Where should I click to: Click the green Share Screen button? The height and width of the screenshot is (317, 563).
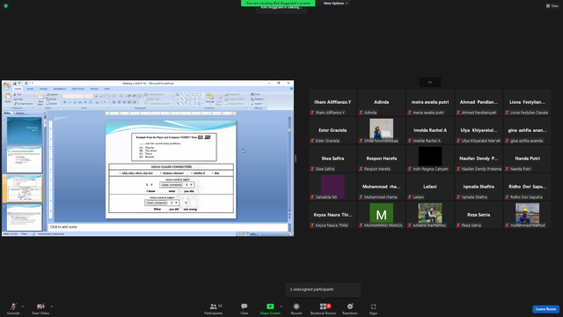270,309
